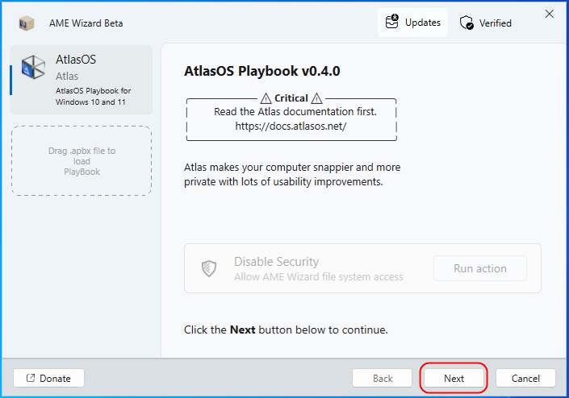Click 'Read the Atlas documentation first.' text
569x398 pixels.
(295, 111)
